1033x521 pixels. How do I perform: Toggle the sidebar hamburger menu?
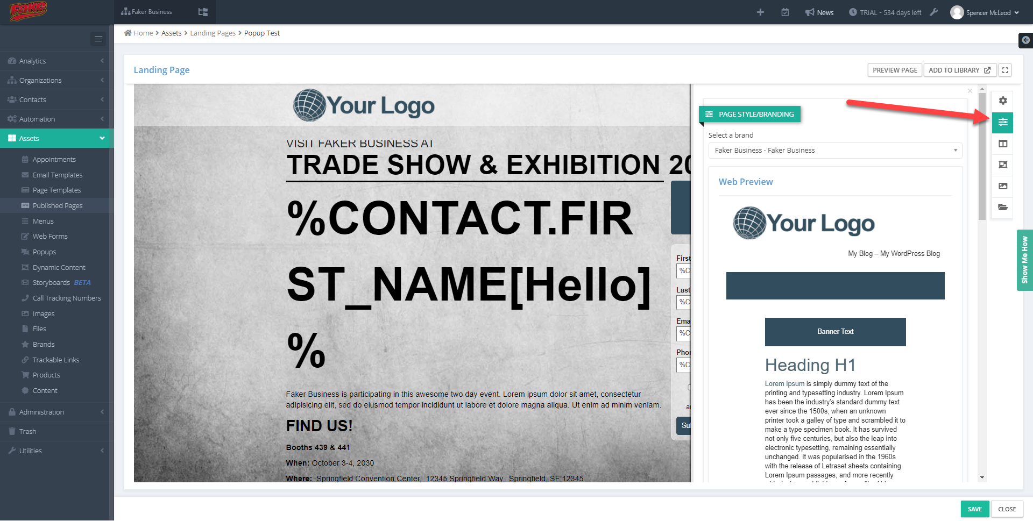pyautogui.click(x=98, y=39)
